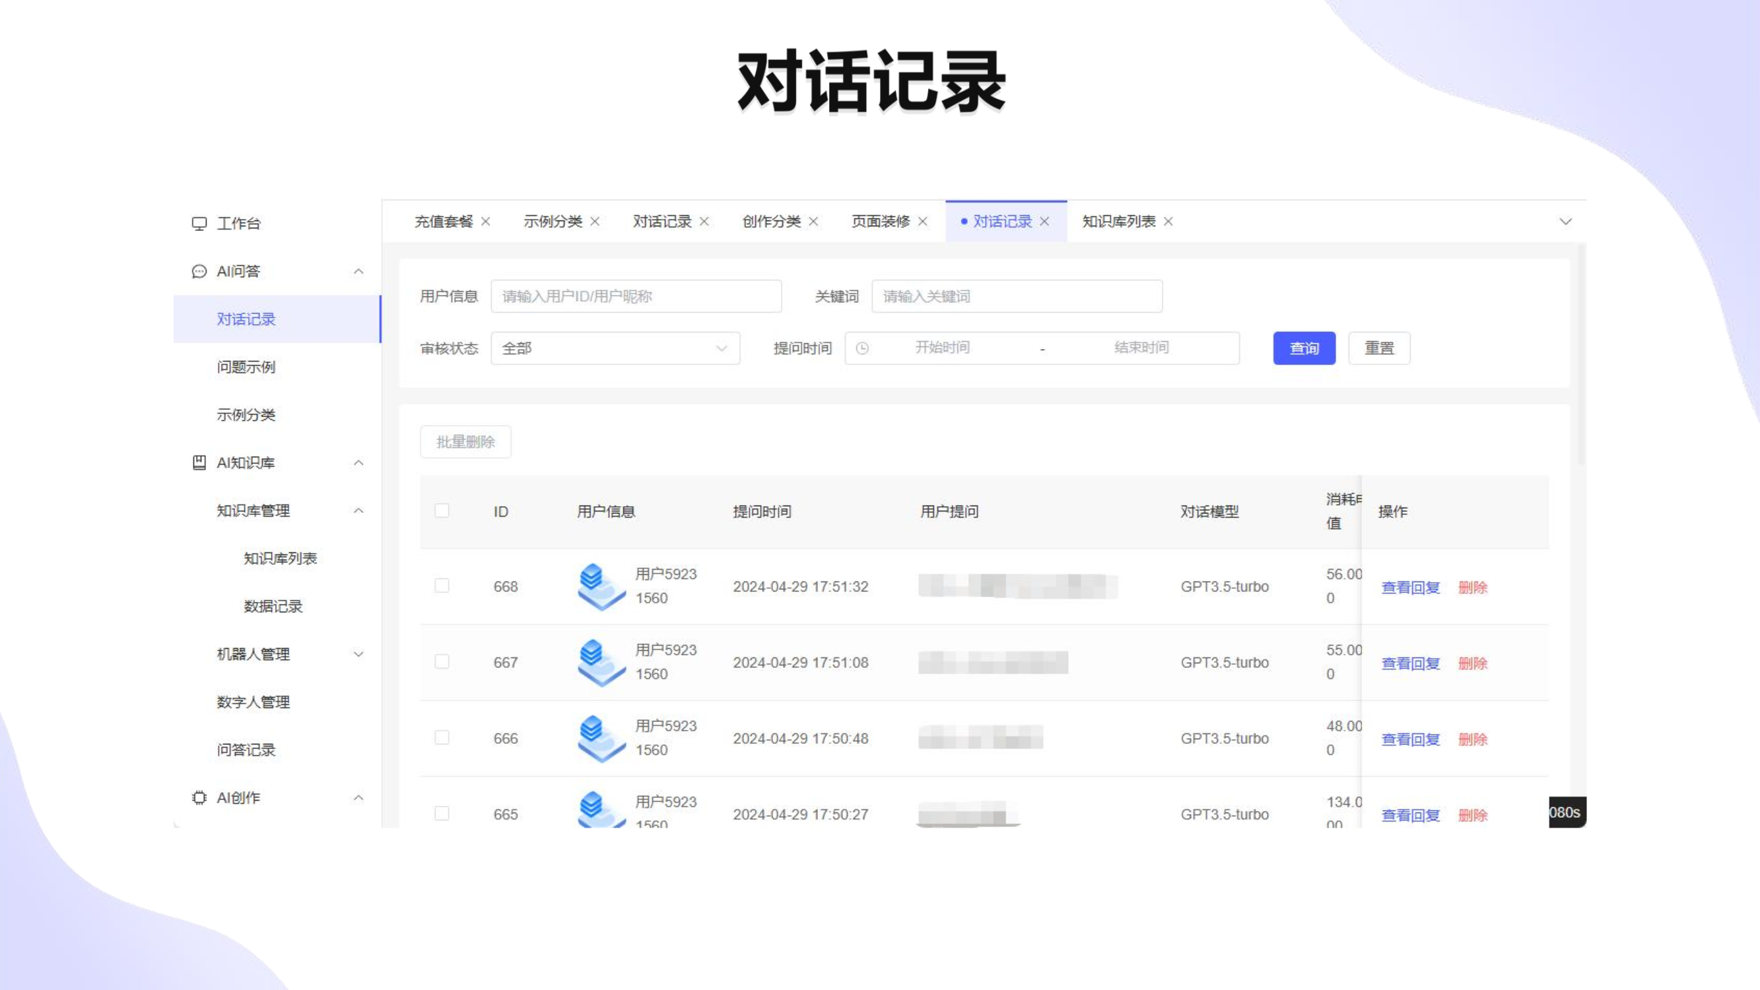This screenshot has width=1760, height=990.
Task: Click the blue 查询 button
Action: pos(1304,348)
